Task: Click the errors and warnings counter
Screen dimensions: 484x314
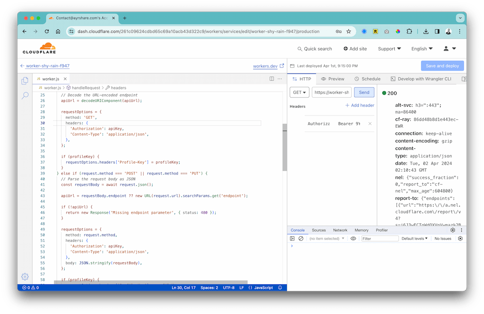Action: [31, 288]
